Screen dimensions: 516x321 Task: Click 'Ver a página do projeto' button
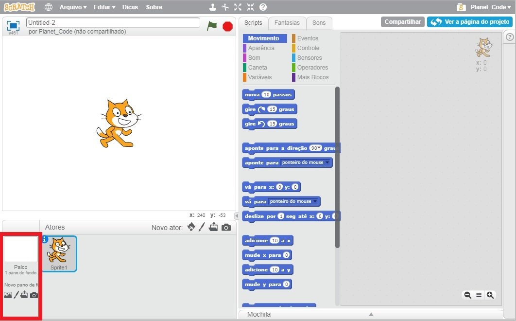click(x=469, y=22)
